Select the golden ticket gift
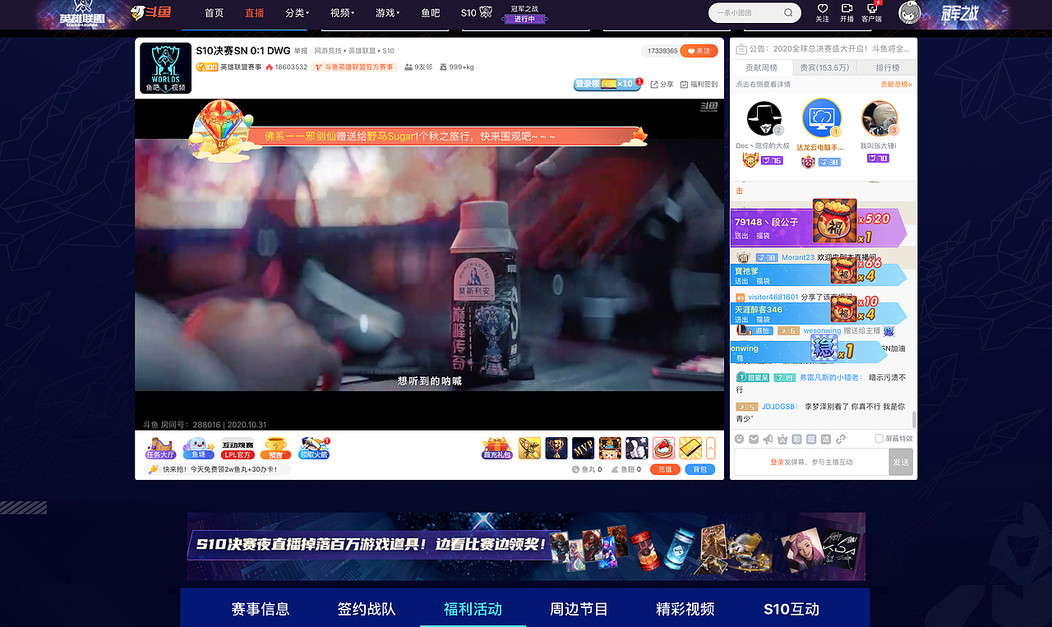Screen dimensions: 1052x627 (690, 448)
